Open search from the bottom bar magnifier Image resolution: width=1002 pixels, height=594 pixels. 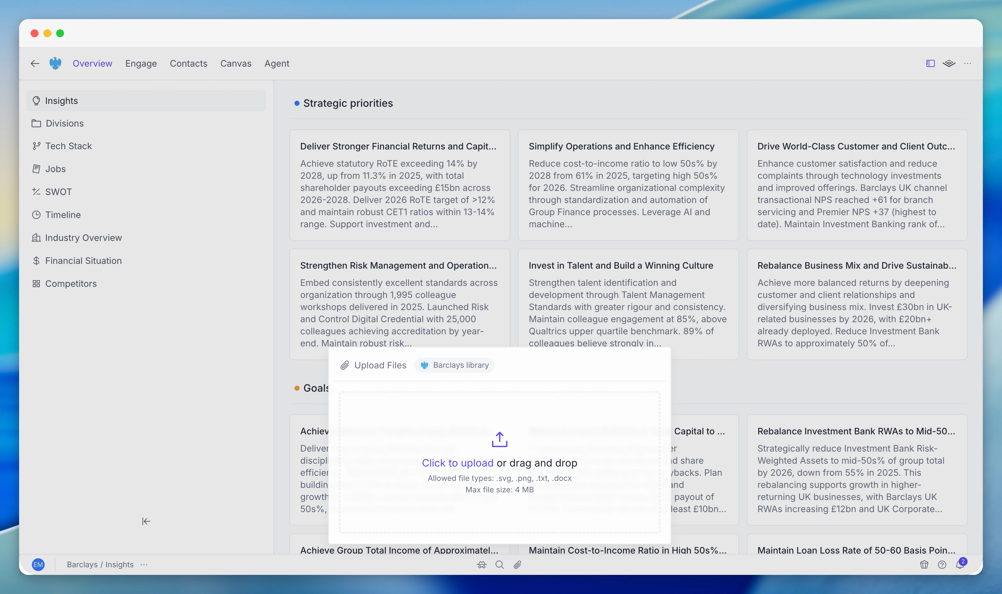500,564
